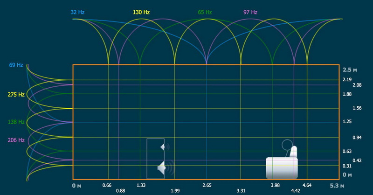The height and width of the screenshot is (195, 373).
Task: Click the white sofa icon
Action: (281, 167)
